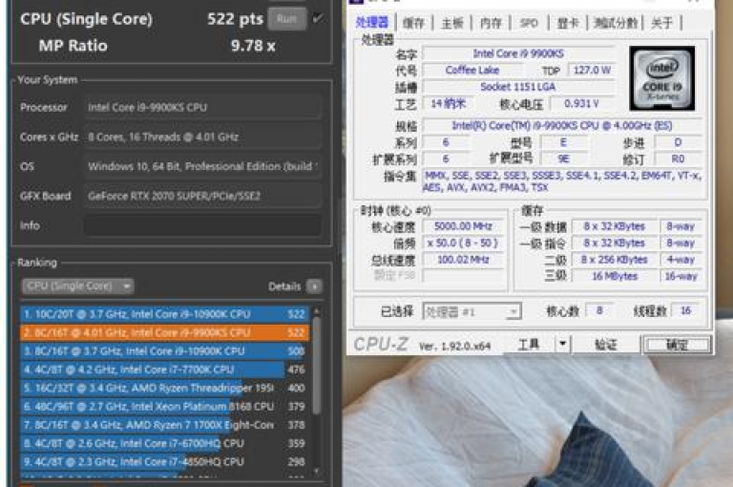Select ranking row AMD Ryzen Threadripper
This screenshot has width=733, height=487.
[x=164, y=388]
